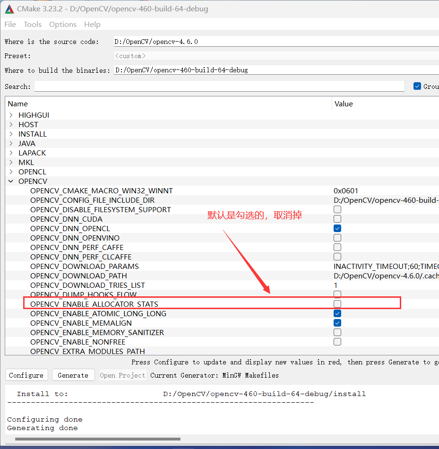439x449 pixels.
Task: Expand the JAVA group
Action: click(10, 143)
